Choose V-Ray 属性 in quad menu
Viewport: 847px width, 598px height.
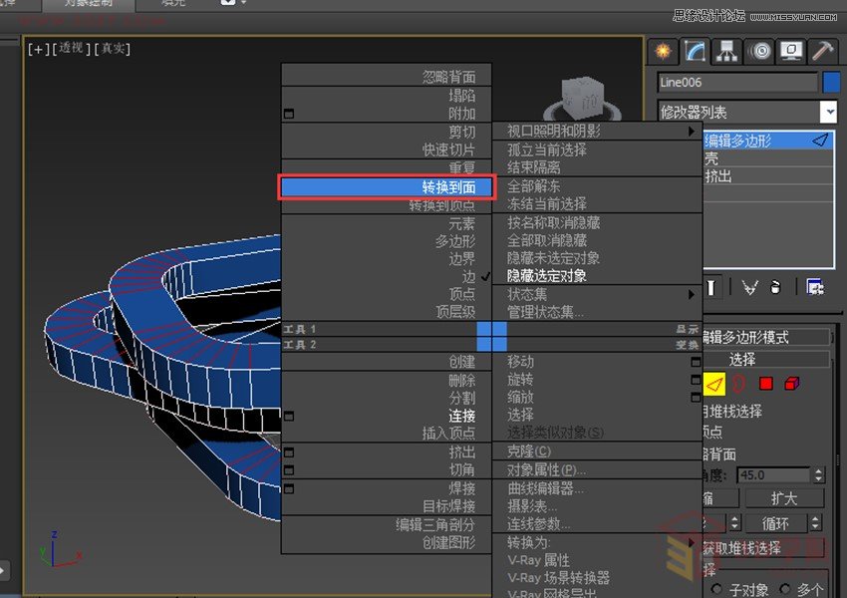pos(598,560)
